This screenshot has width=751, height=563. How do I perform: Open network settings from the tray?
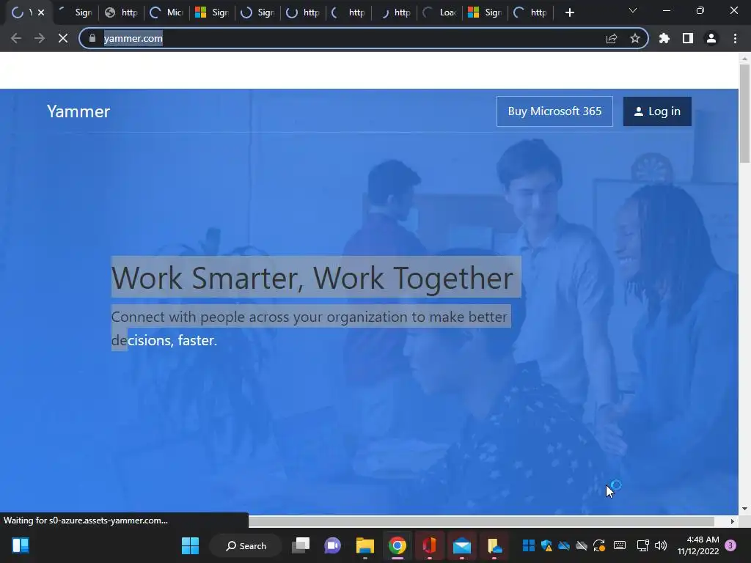(x=642, y=545)
